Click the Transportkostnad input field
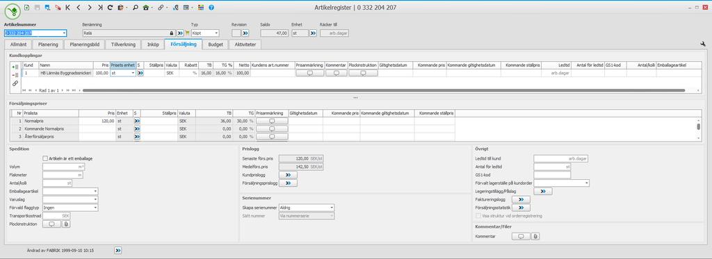The width and height of the screenshot is (712, 259). [56, 216]
